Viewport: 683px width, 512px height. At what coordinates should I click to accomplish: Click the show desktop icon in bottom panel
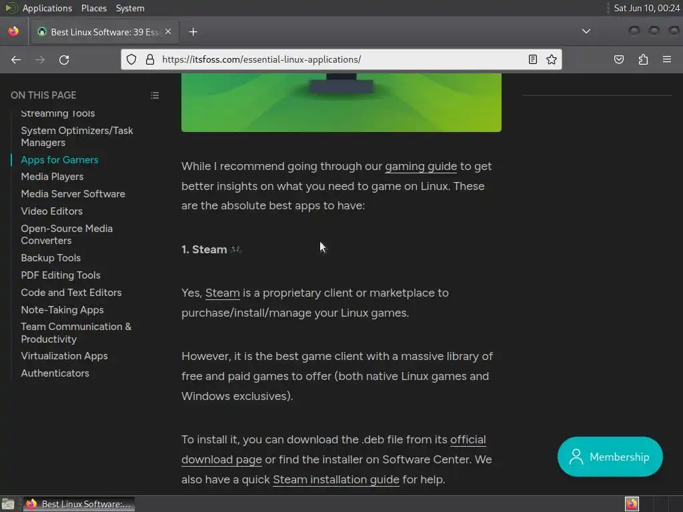pyautogui.click(x=8, y=504)
